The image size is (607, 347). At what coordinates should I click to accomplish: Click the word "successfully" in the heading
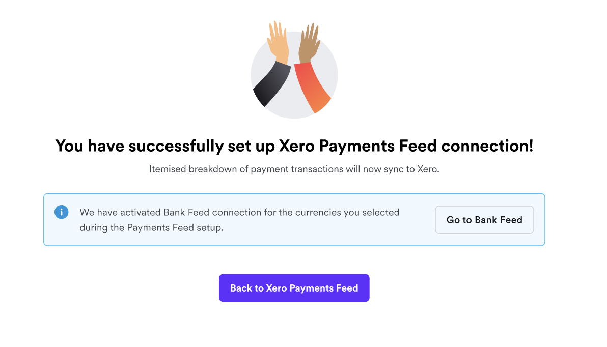click(x=181, y=146)
